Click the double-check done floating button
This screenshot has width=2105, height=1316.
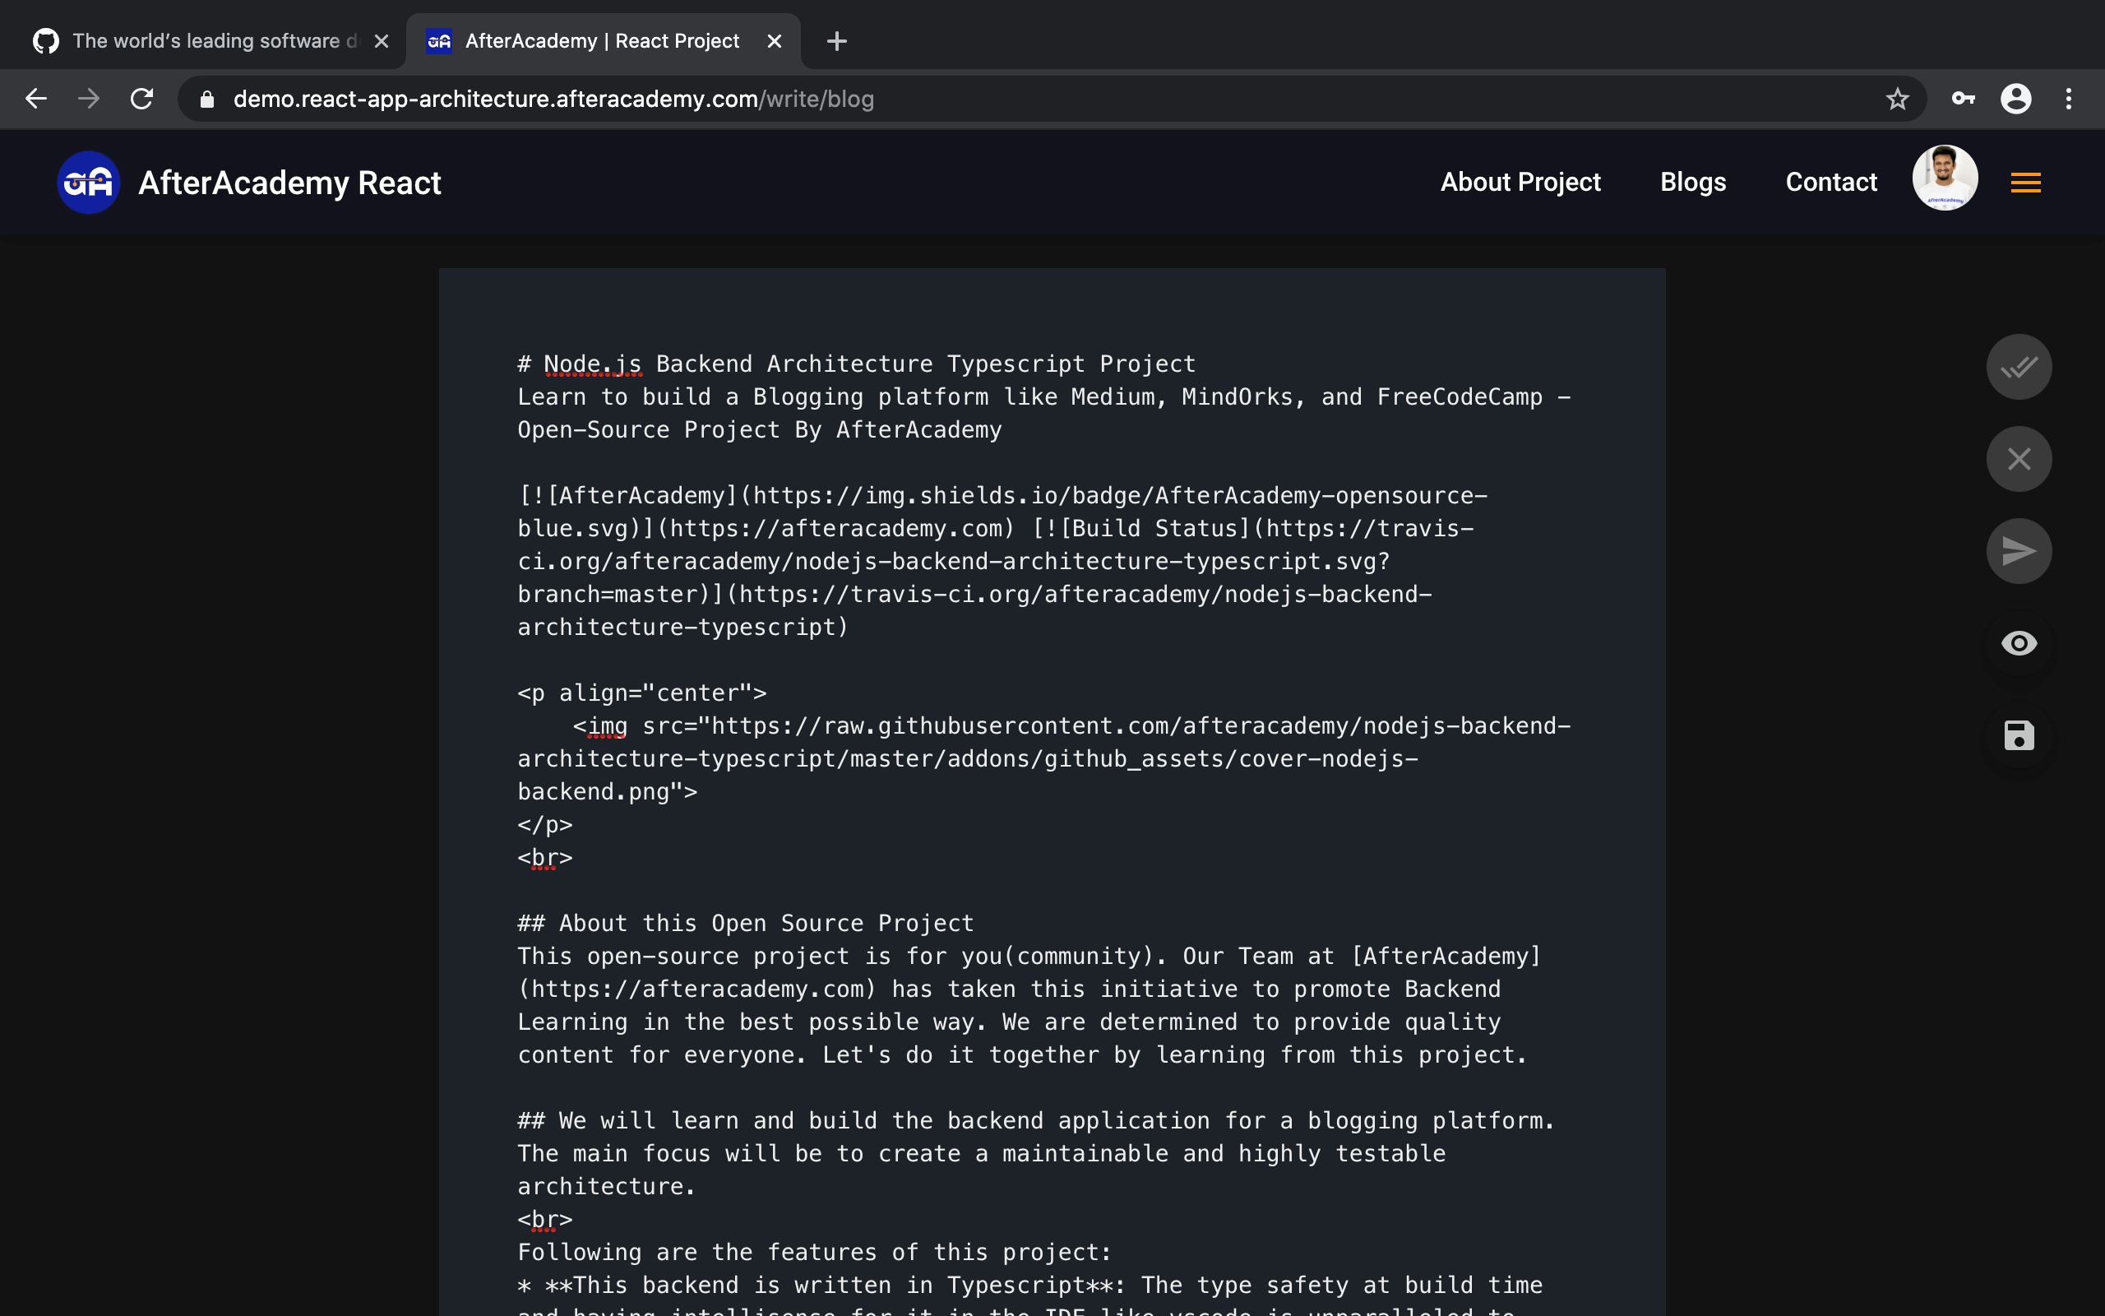point(2018,368)
